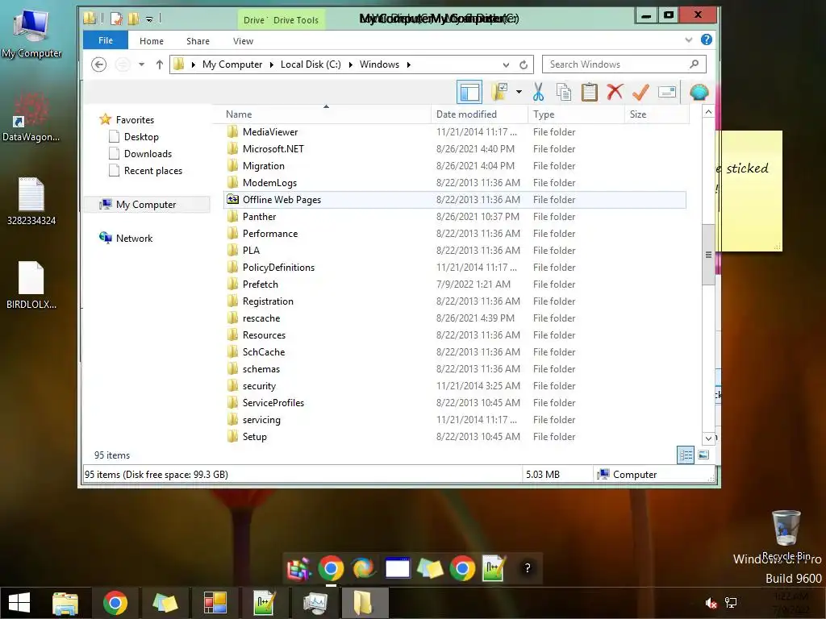Image resolution: width=826 pixels, height=619 pixels.
Task: Expand the folder options dropdown arrow
Action: pos(519,92)
